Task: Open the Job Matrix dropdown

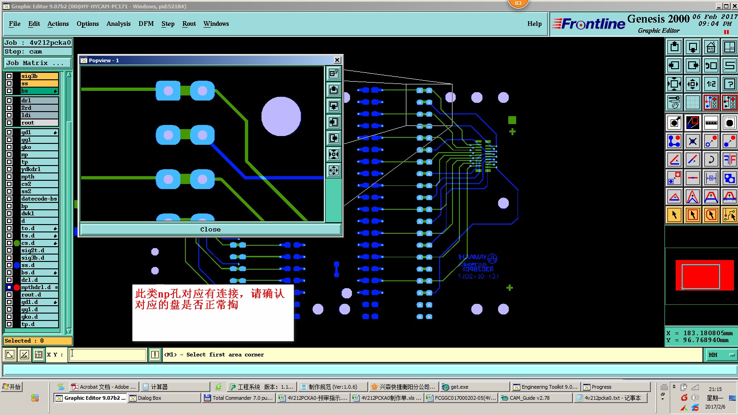Action: [x=38, y=63]
